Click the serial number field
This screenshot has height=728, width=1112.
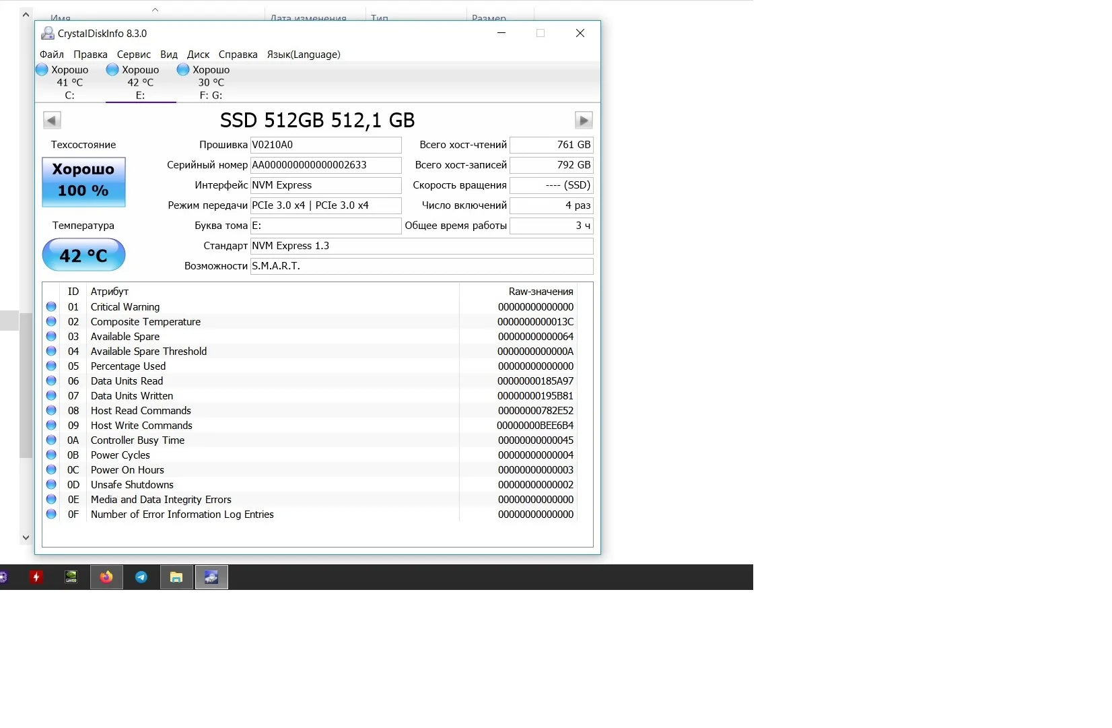click(326, 165)
